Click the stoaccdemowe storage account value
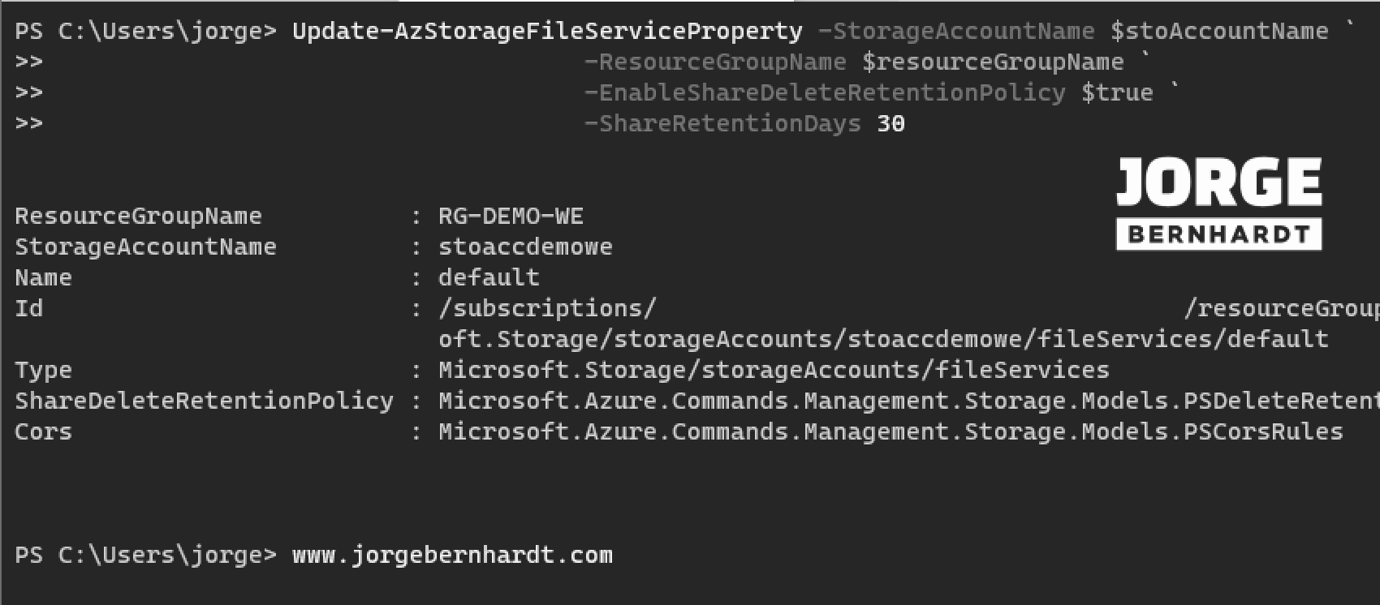The height and width of the screenshot is (605, 1380). [x=525, y=247]
